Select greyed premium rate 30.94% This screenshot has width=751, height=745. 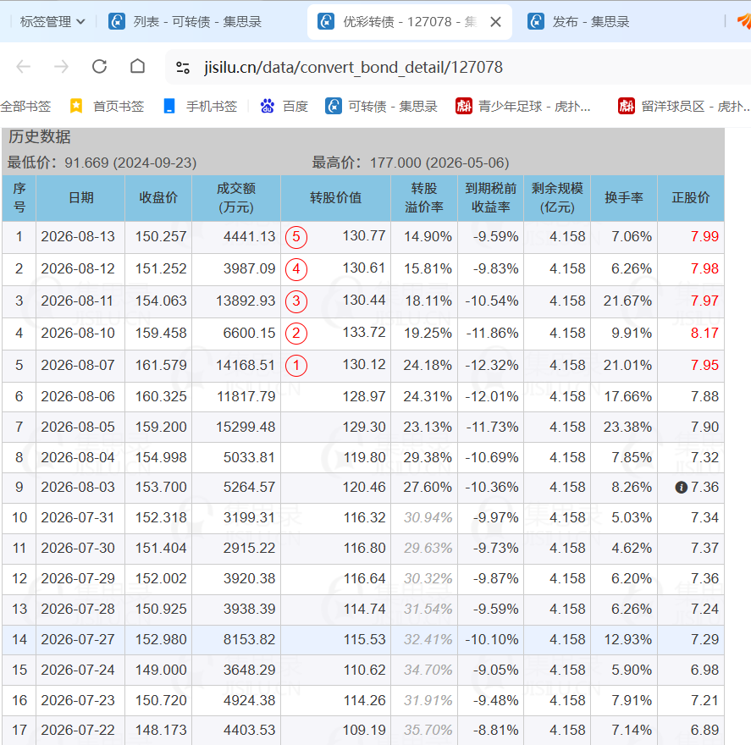pos(428,517)
